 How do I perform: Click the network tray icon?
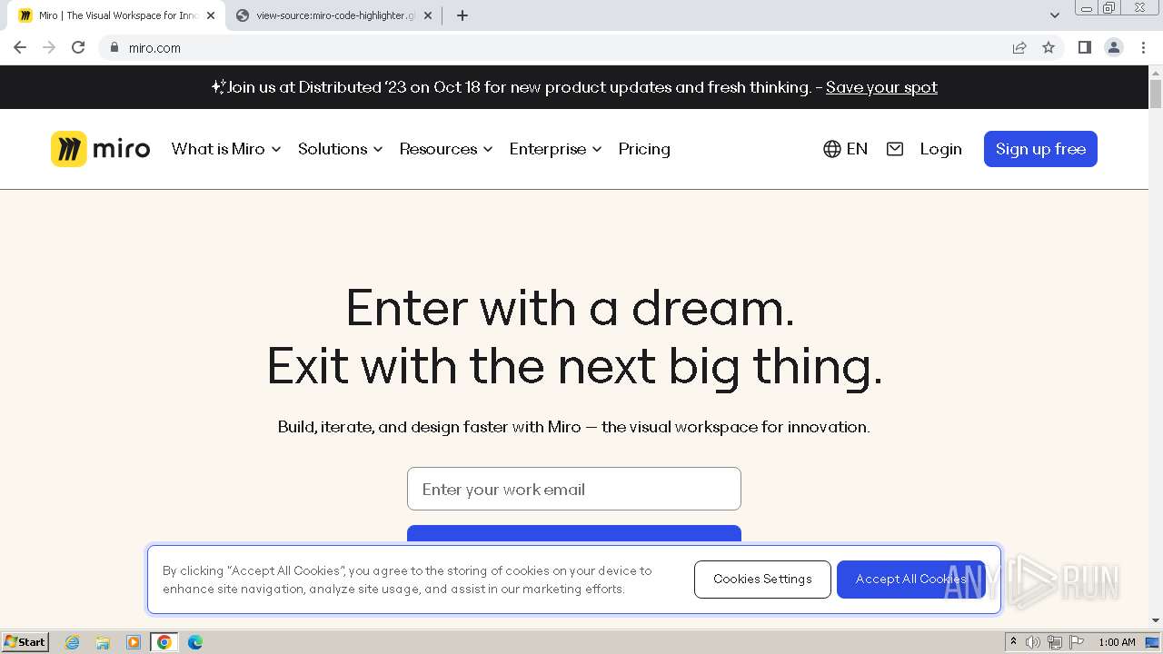point(1055,642)
